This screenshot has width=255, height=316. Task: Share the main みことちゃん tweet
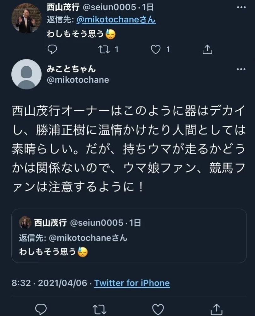coord(217,308)
